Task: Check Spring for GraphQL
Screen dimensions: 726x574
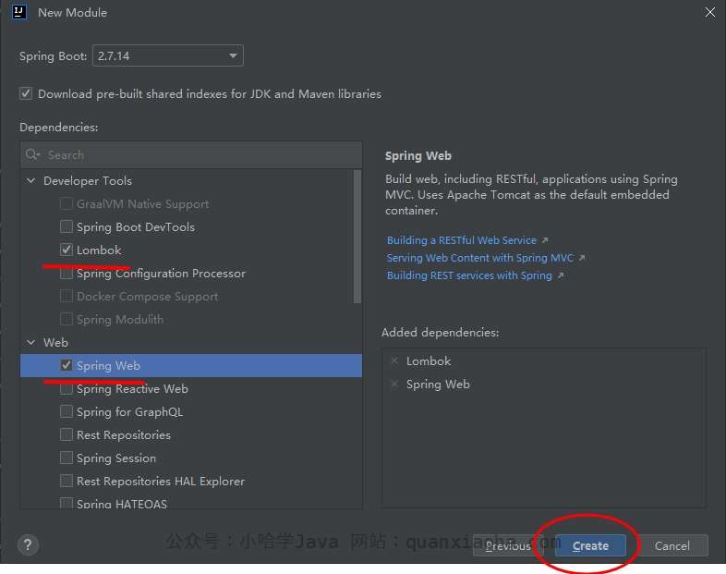Action: 67,411
